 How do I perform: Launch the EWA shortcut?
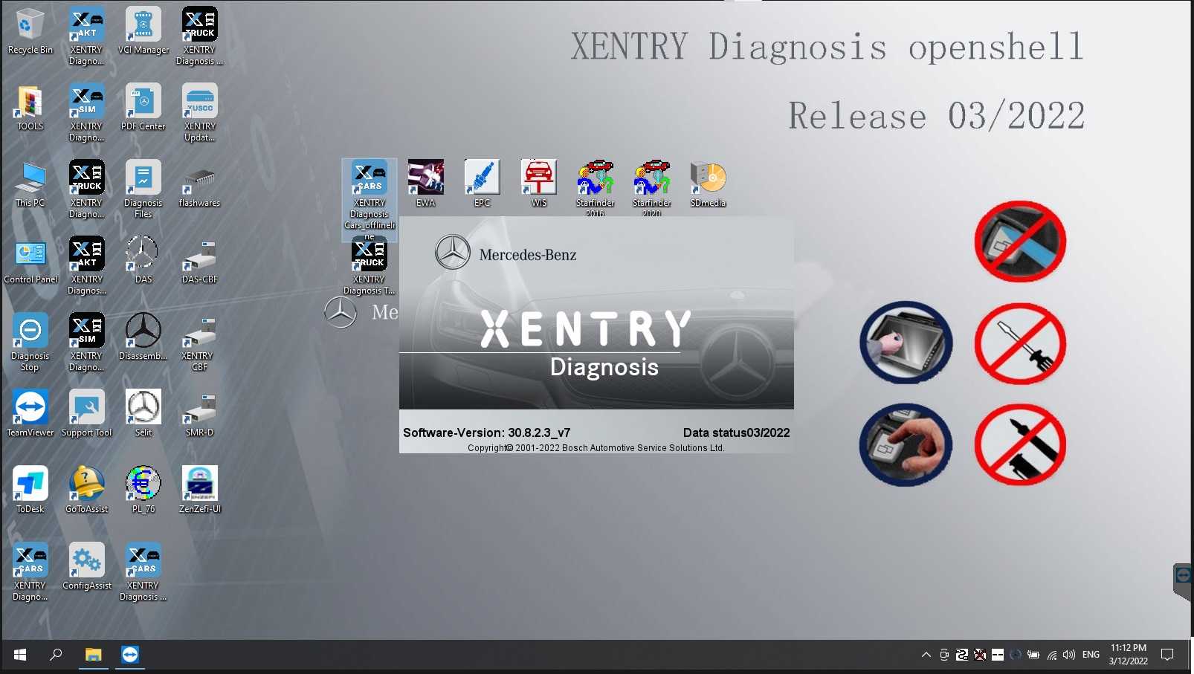(425, 184)
